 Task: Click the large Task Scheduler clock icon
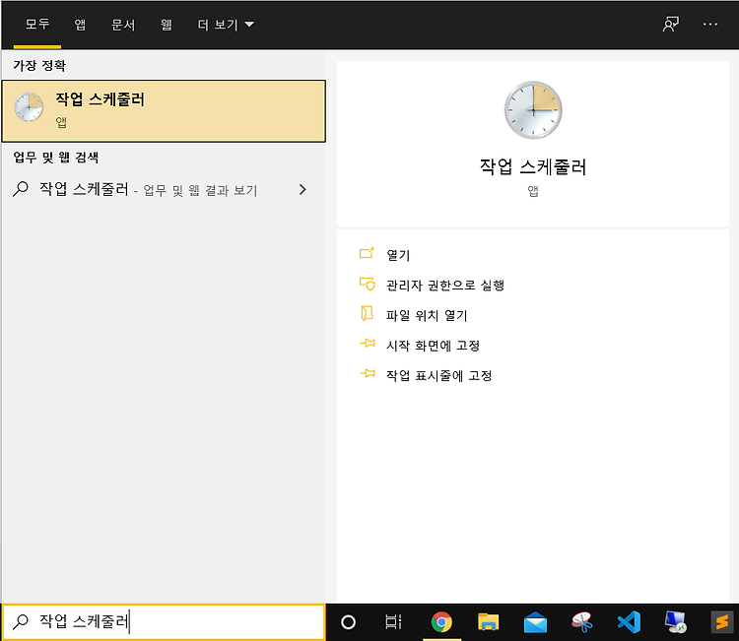[x=533, y=110]
